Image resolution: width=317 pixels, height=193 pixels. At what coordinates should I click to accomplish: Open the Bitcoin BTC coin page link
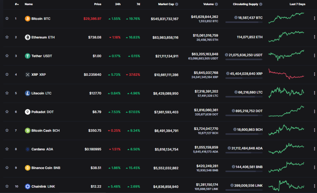pyautogui.click(x=41, y=19)
